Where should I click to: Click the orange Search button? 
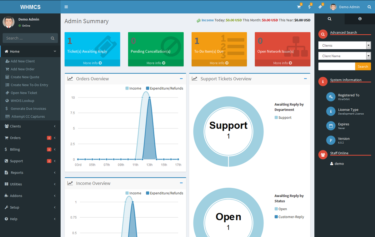pos(363,66)
